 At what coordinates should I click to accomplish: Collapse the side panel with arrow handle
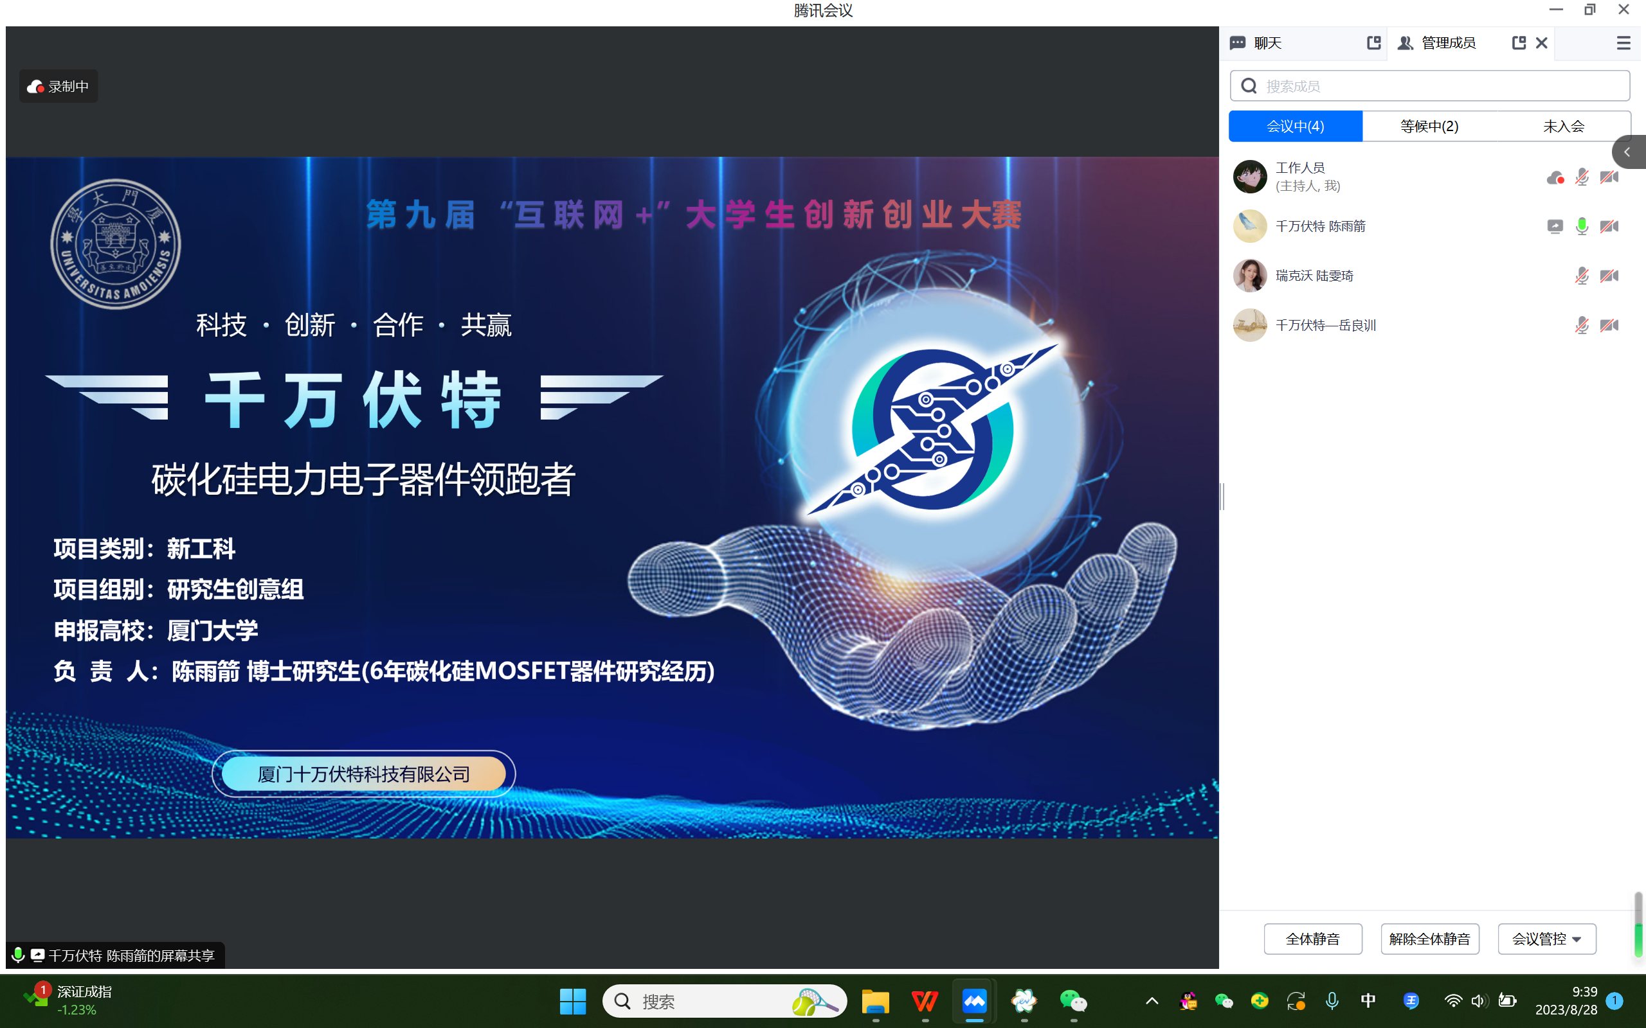(x=1628, y=152)
